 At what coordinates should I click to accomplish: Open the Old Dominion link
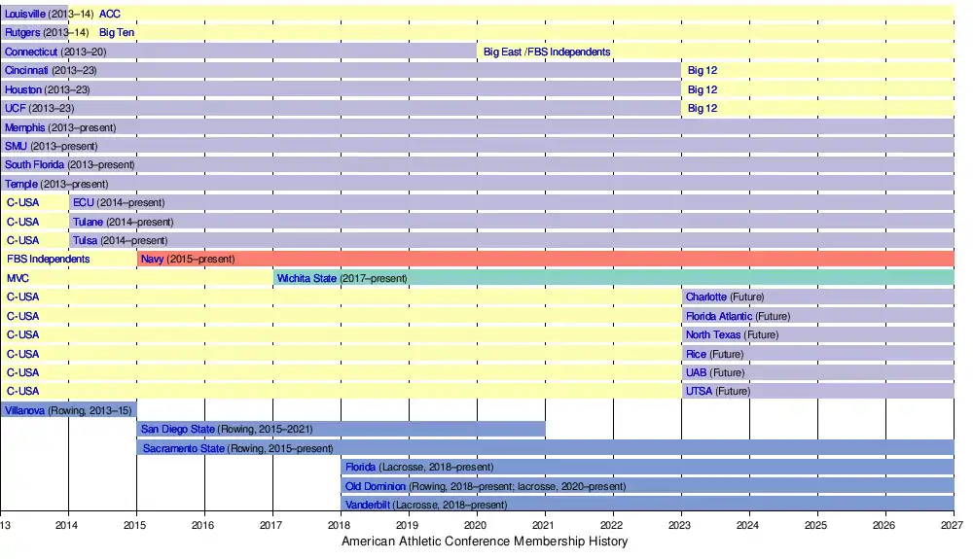click(x=376, y=486)
